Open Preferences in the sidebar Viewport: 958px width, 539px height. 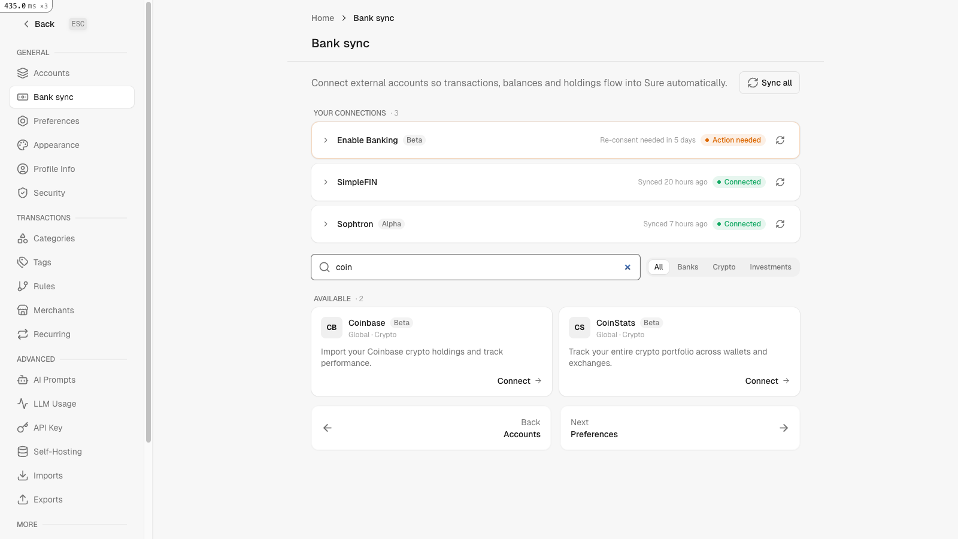pos(72,121)
